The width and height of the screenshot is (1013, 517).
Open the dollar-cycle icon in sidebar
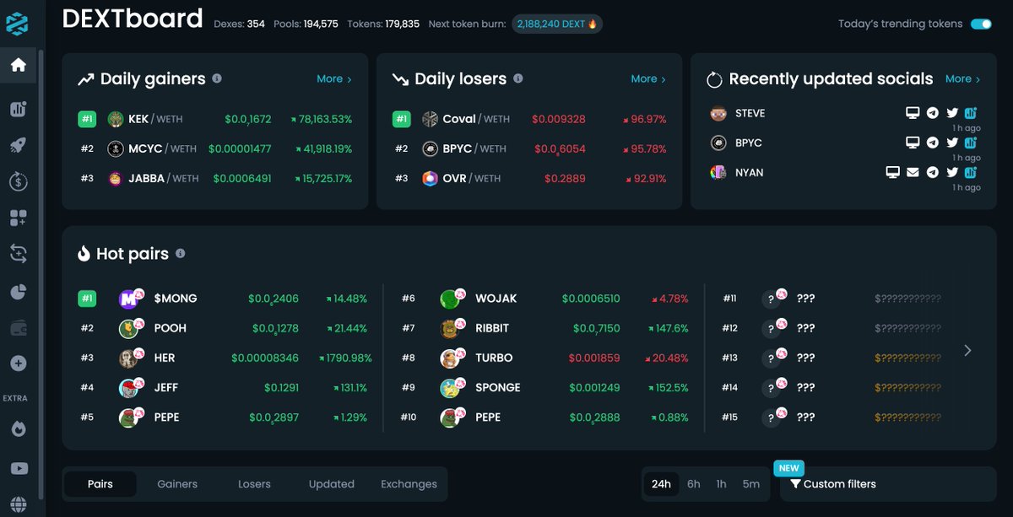pyautogui.click(x=18, y=180)
